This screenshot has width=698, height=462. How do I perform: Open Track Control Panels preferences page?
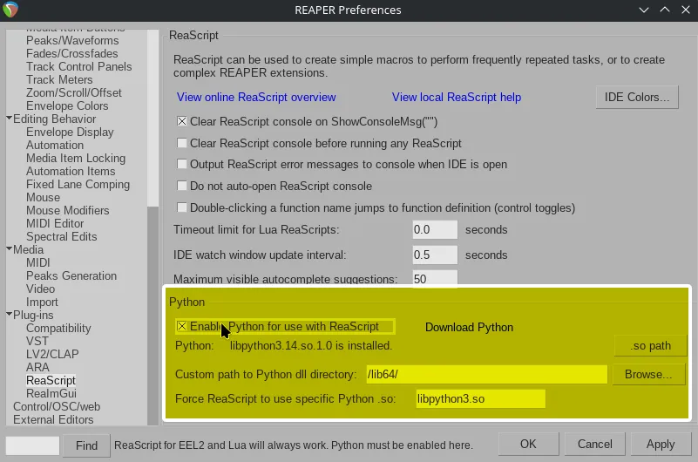point(78,67)
